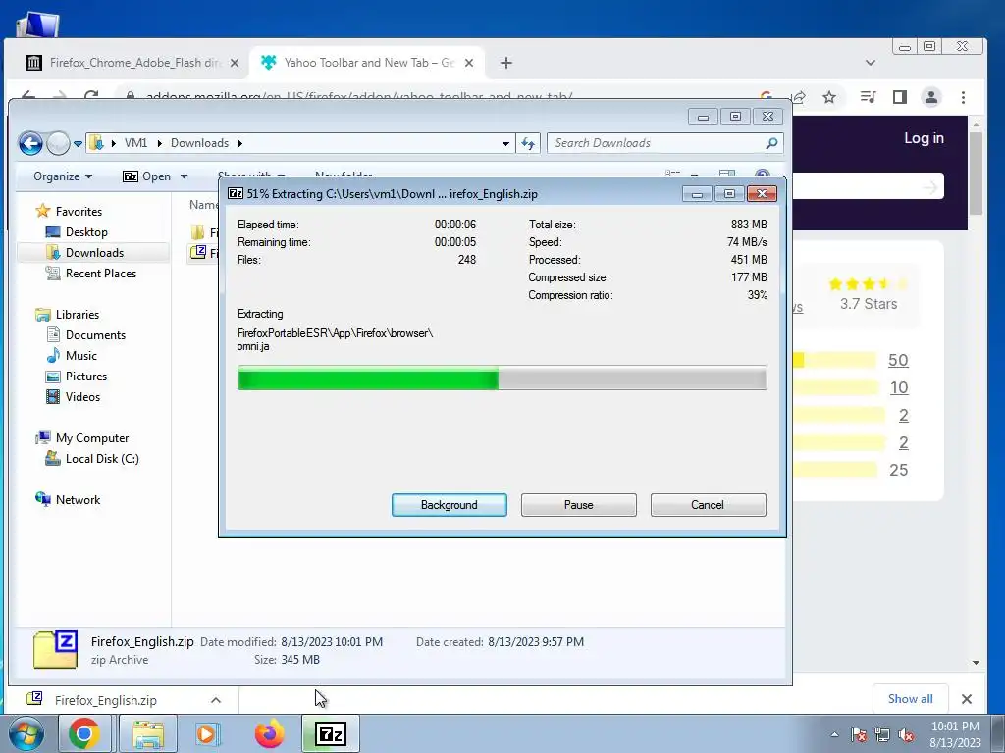Click Firefox_English.zip in download shelf
1005x753 pixels.
click(x=105, y=700)
